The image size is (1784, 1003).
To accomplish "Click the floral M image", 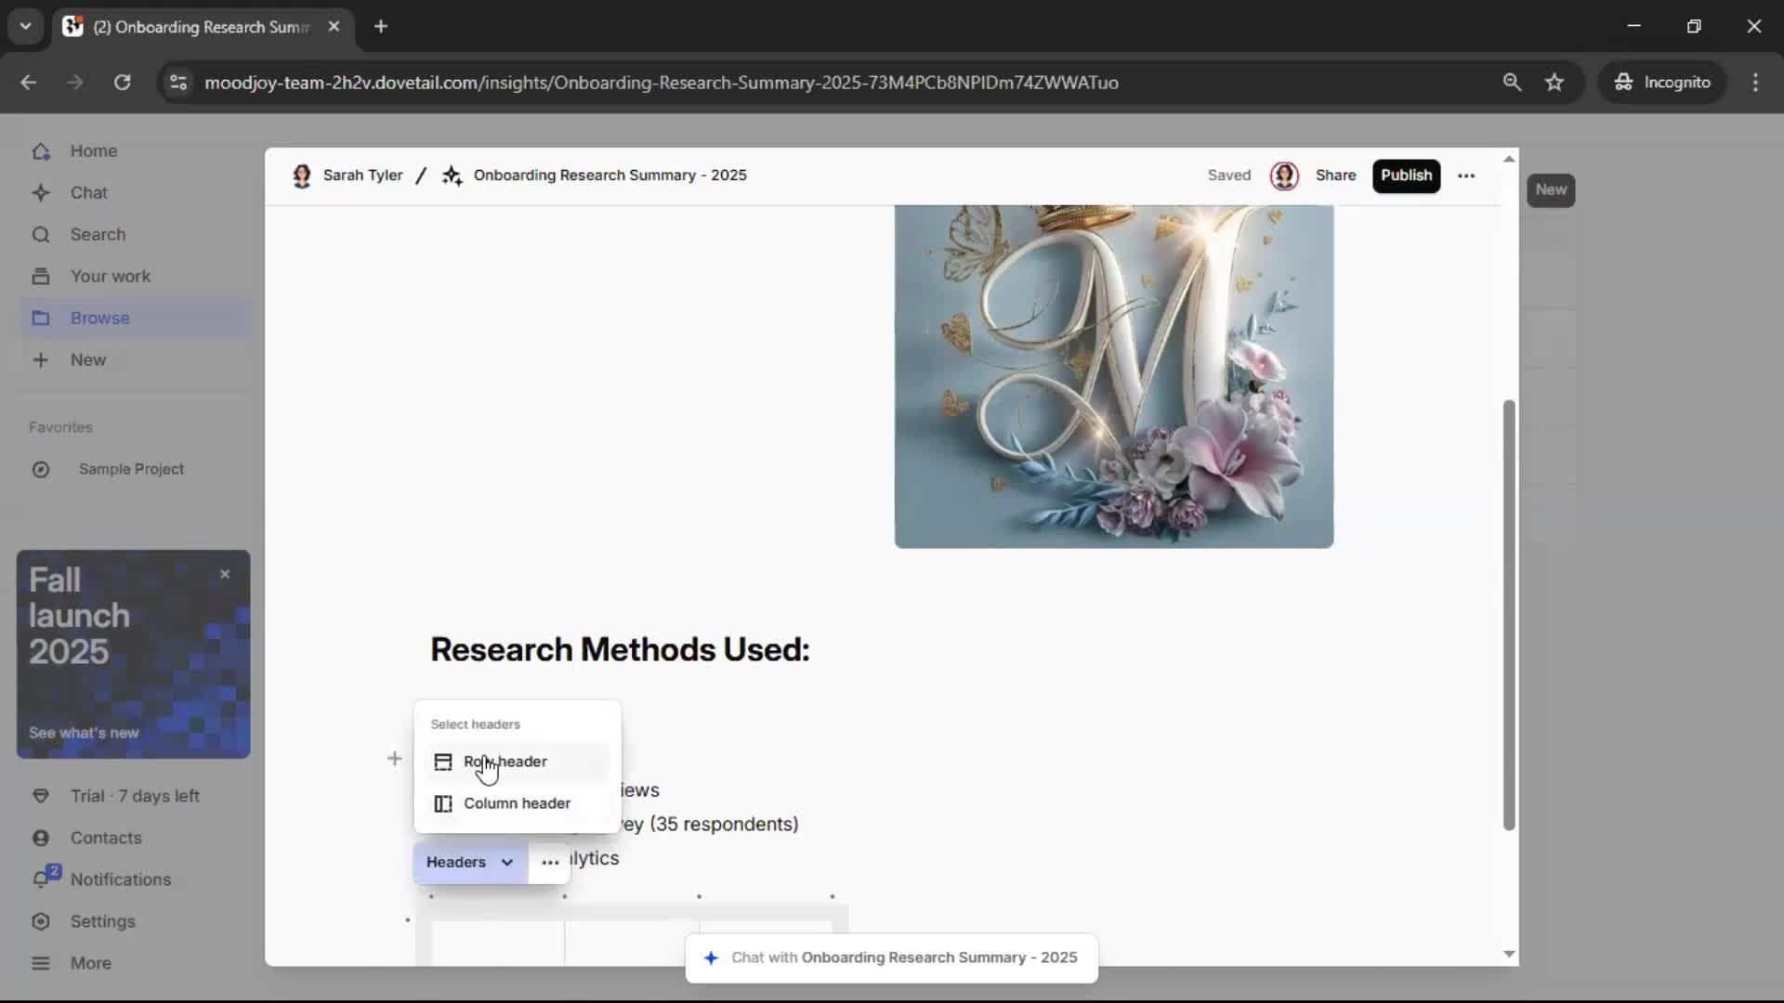I will 1113,376.
